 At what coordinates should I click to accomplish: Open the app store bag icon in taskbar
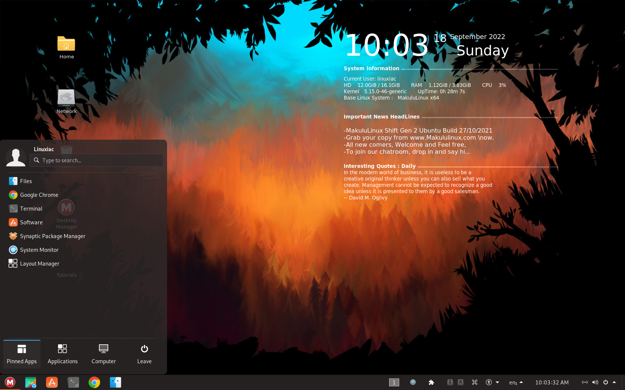pyautogui.click(x=31, y=382)
